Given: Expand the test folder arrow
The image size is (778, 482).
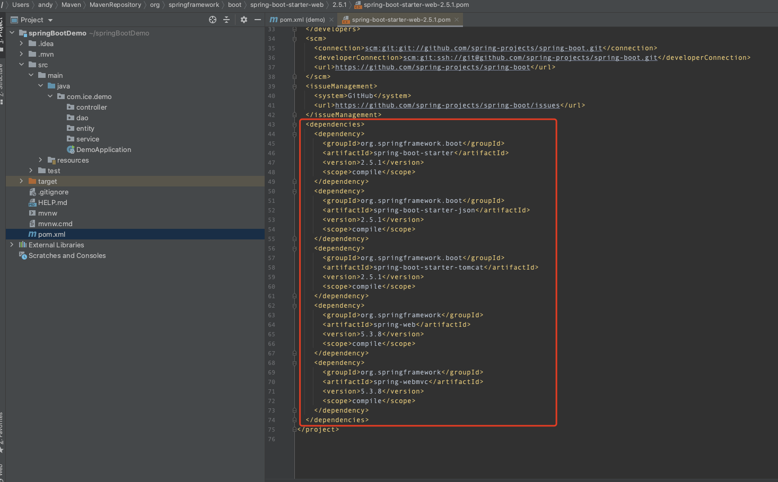Looking at the screenshot, I should (x=31, y=171).
